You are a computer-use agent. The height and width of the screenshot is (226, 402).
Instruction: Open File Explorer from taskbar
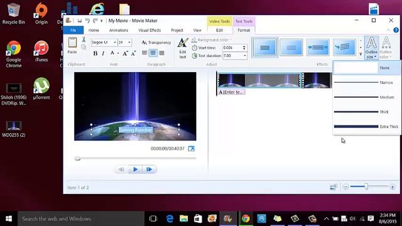point(183,218)
